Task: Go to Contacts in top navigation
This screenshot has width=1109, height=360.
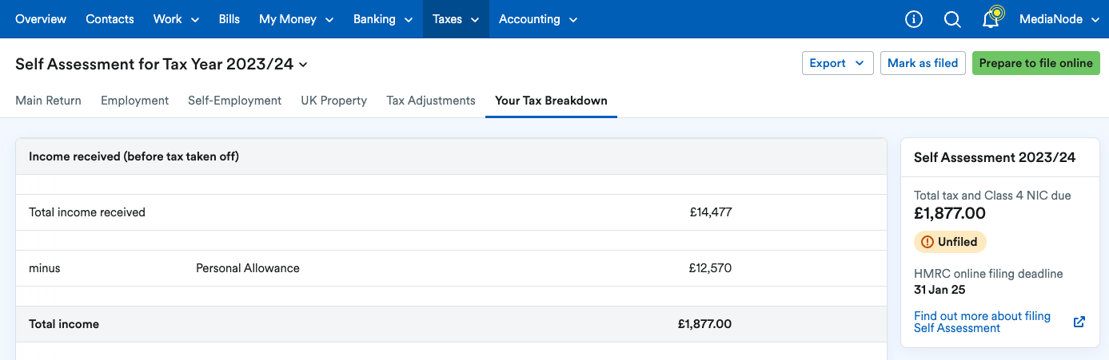Action: (110, 19)
